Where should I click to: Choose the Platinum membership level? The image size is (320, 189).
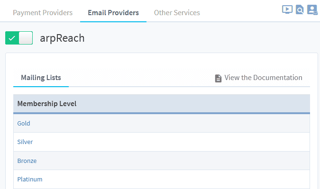[x=30, y=179]
